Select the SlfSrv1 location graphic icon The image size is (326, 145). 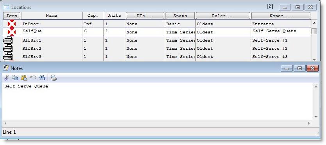click(x=8, y=40)
